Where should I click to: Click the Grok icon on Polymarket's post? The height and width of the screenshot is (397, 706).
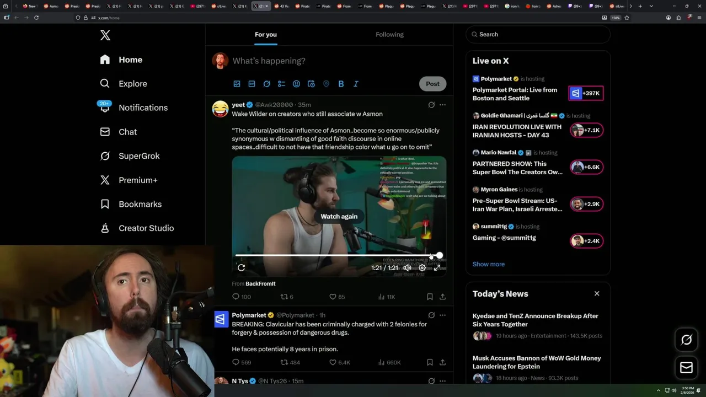[x=431, y=315]
